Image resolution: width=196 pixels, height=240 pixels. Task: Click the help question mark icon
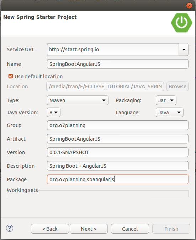point(10,228)
